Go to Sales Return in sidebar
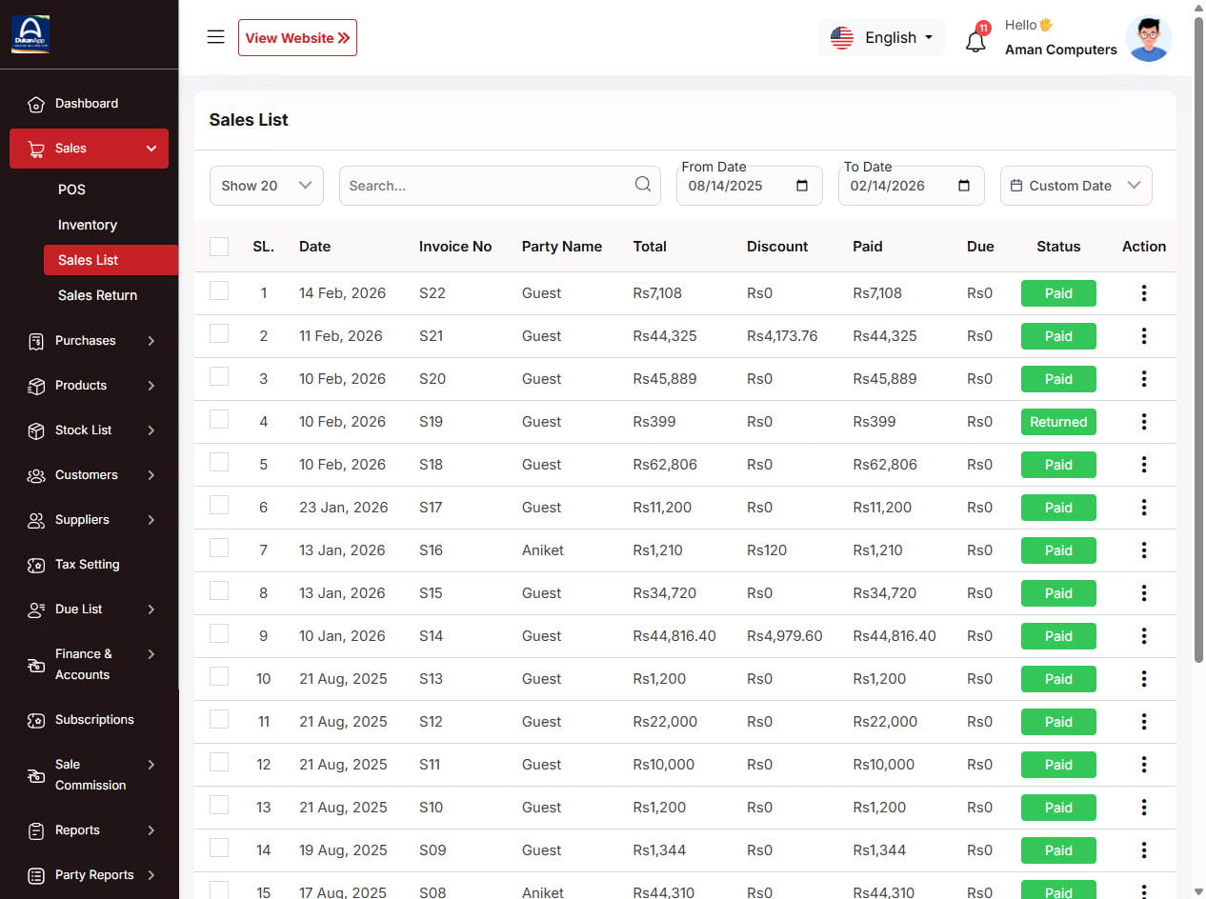 pos(97,295)
